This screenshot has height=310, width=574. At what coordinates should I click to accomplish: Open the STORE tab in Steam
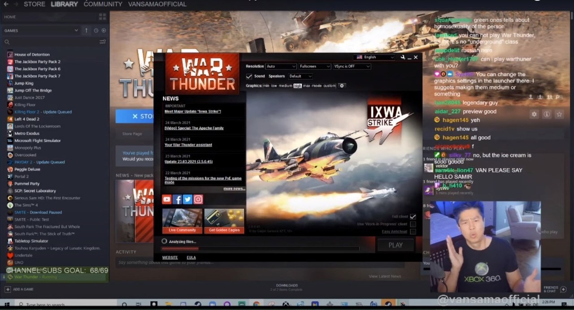[x=35, y=4]
